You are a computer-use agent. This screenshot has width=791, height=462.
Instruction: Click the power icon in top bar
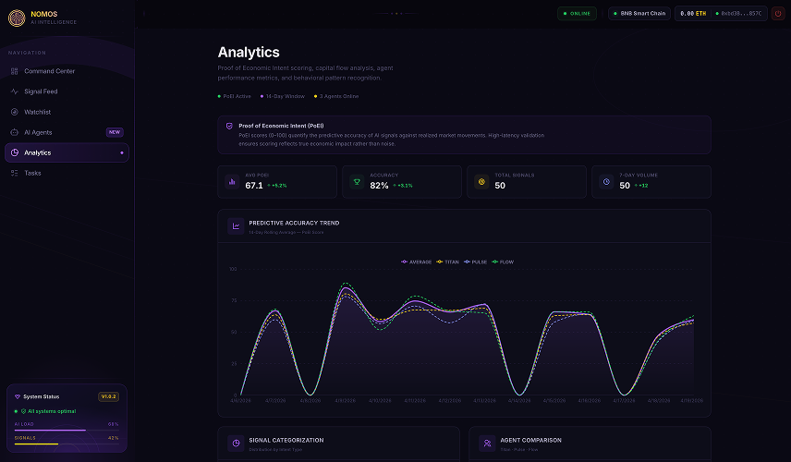[777, 14]
